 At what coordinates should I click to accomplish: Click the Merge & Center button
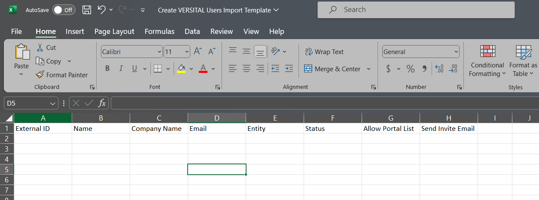click(x=332, y=69)
